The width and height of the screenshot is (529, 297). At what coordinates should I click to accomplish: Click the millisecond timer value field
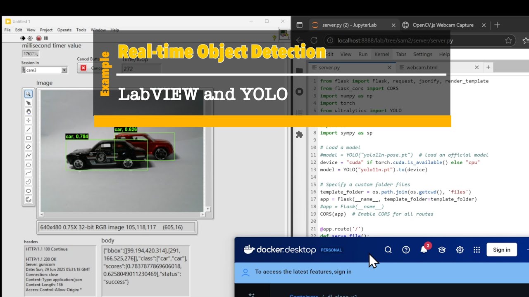pos(31,54)
